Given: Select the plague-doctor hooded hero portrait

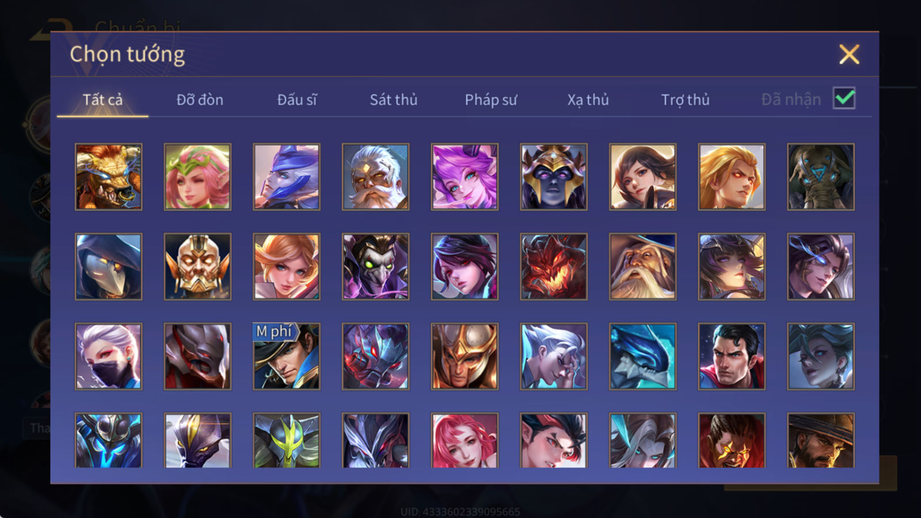Looking at the screenshot, I should click(108, 266).
